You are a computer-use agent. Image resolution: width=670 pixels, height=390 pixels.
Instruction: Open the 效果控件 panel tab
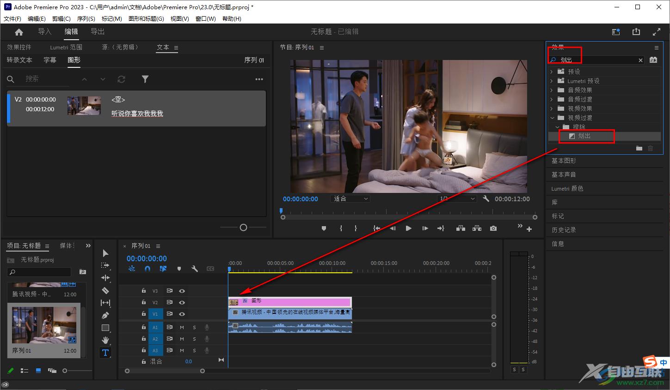19,47
